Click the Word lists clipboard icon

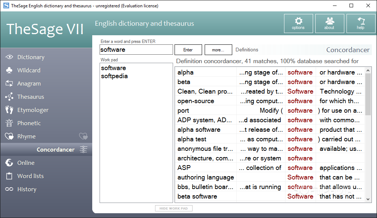[9, 176]
